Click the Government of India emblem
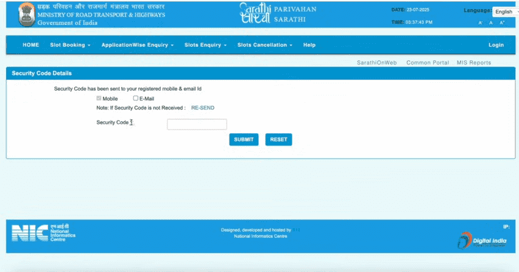Viewport: 519px width, 272px height. [26, 14]
